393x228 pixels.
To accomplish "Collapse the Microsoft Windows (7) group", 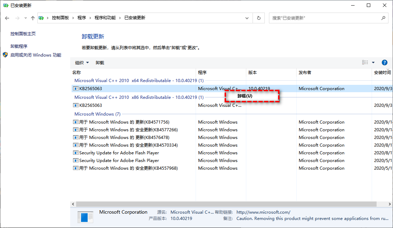I will tap(97, 114).
